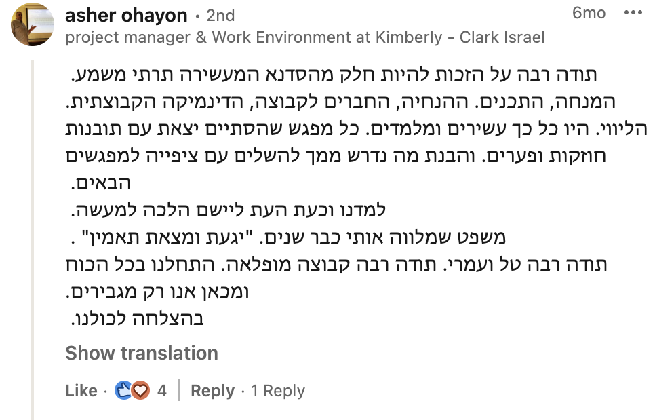Reply to asher ohayon's comment
The image size is (655, 420).
[212, 391]
